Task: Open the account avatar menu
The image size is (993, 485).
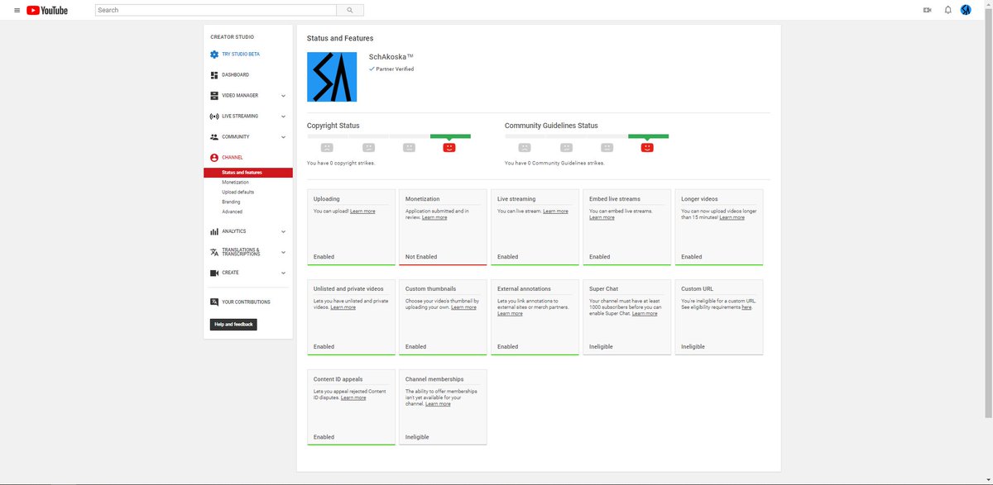Action: pyautogui.click(x=966, y=10)
